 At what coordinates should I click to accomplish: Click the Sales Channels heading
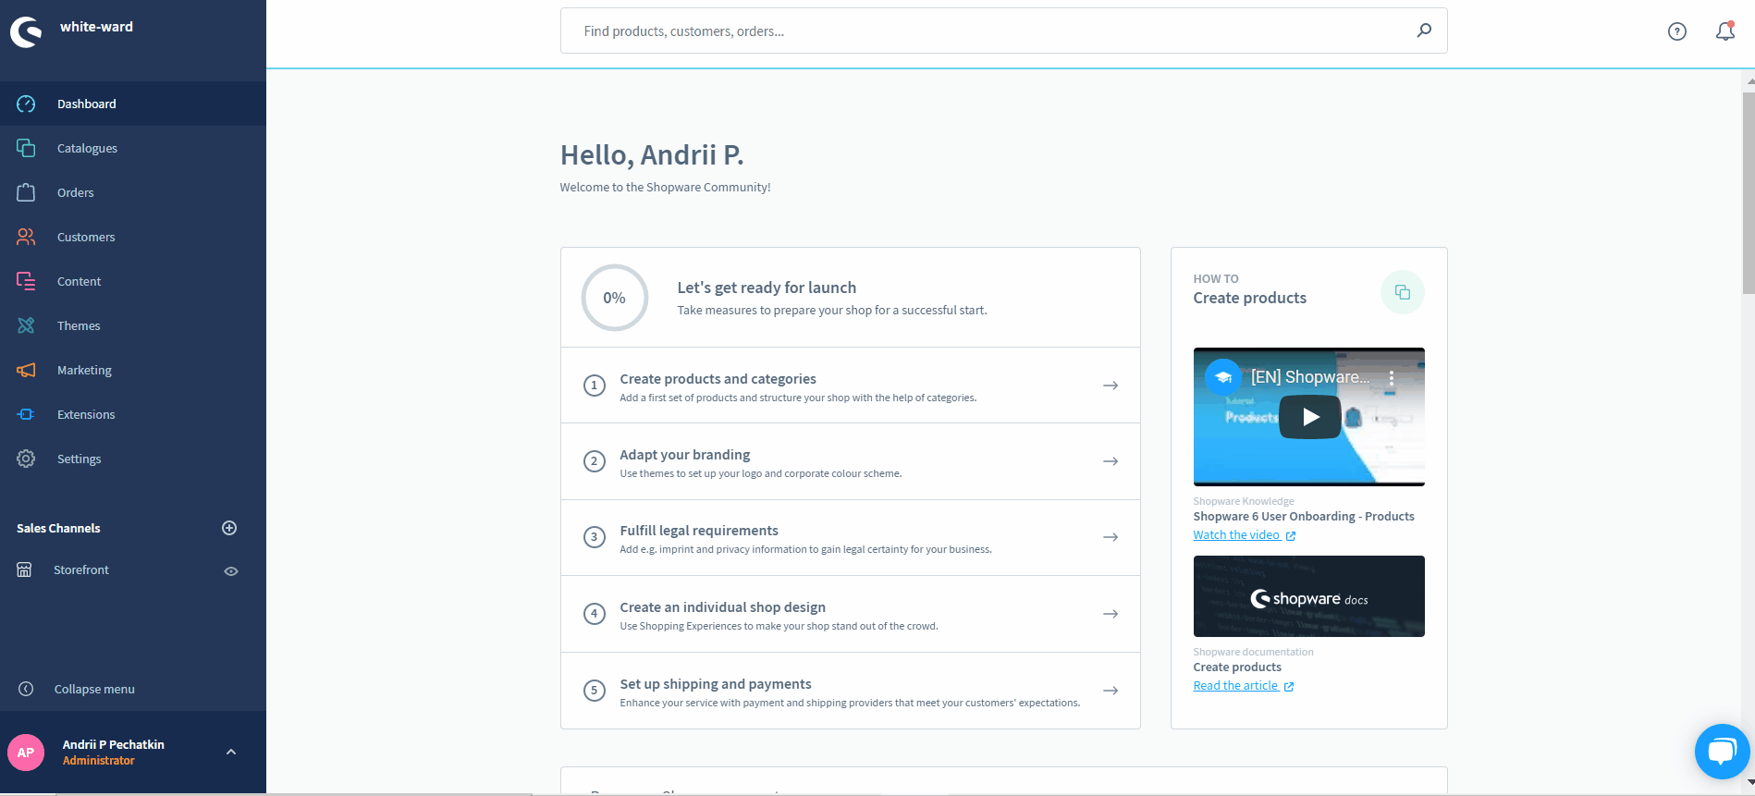pos(58,528)
